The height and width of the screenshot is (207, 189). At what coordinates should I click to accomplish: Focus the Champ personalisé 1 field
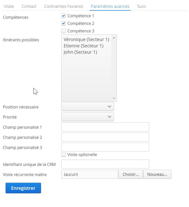(x=105, y=127)
